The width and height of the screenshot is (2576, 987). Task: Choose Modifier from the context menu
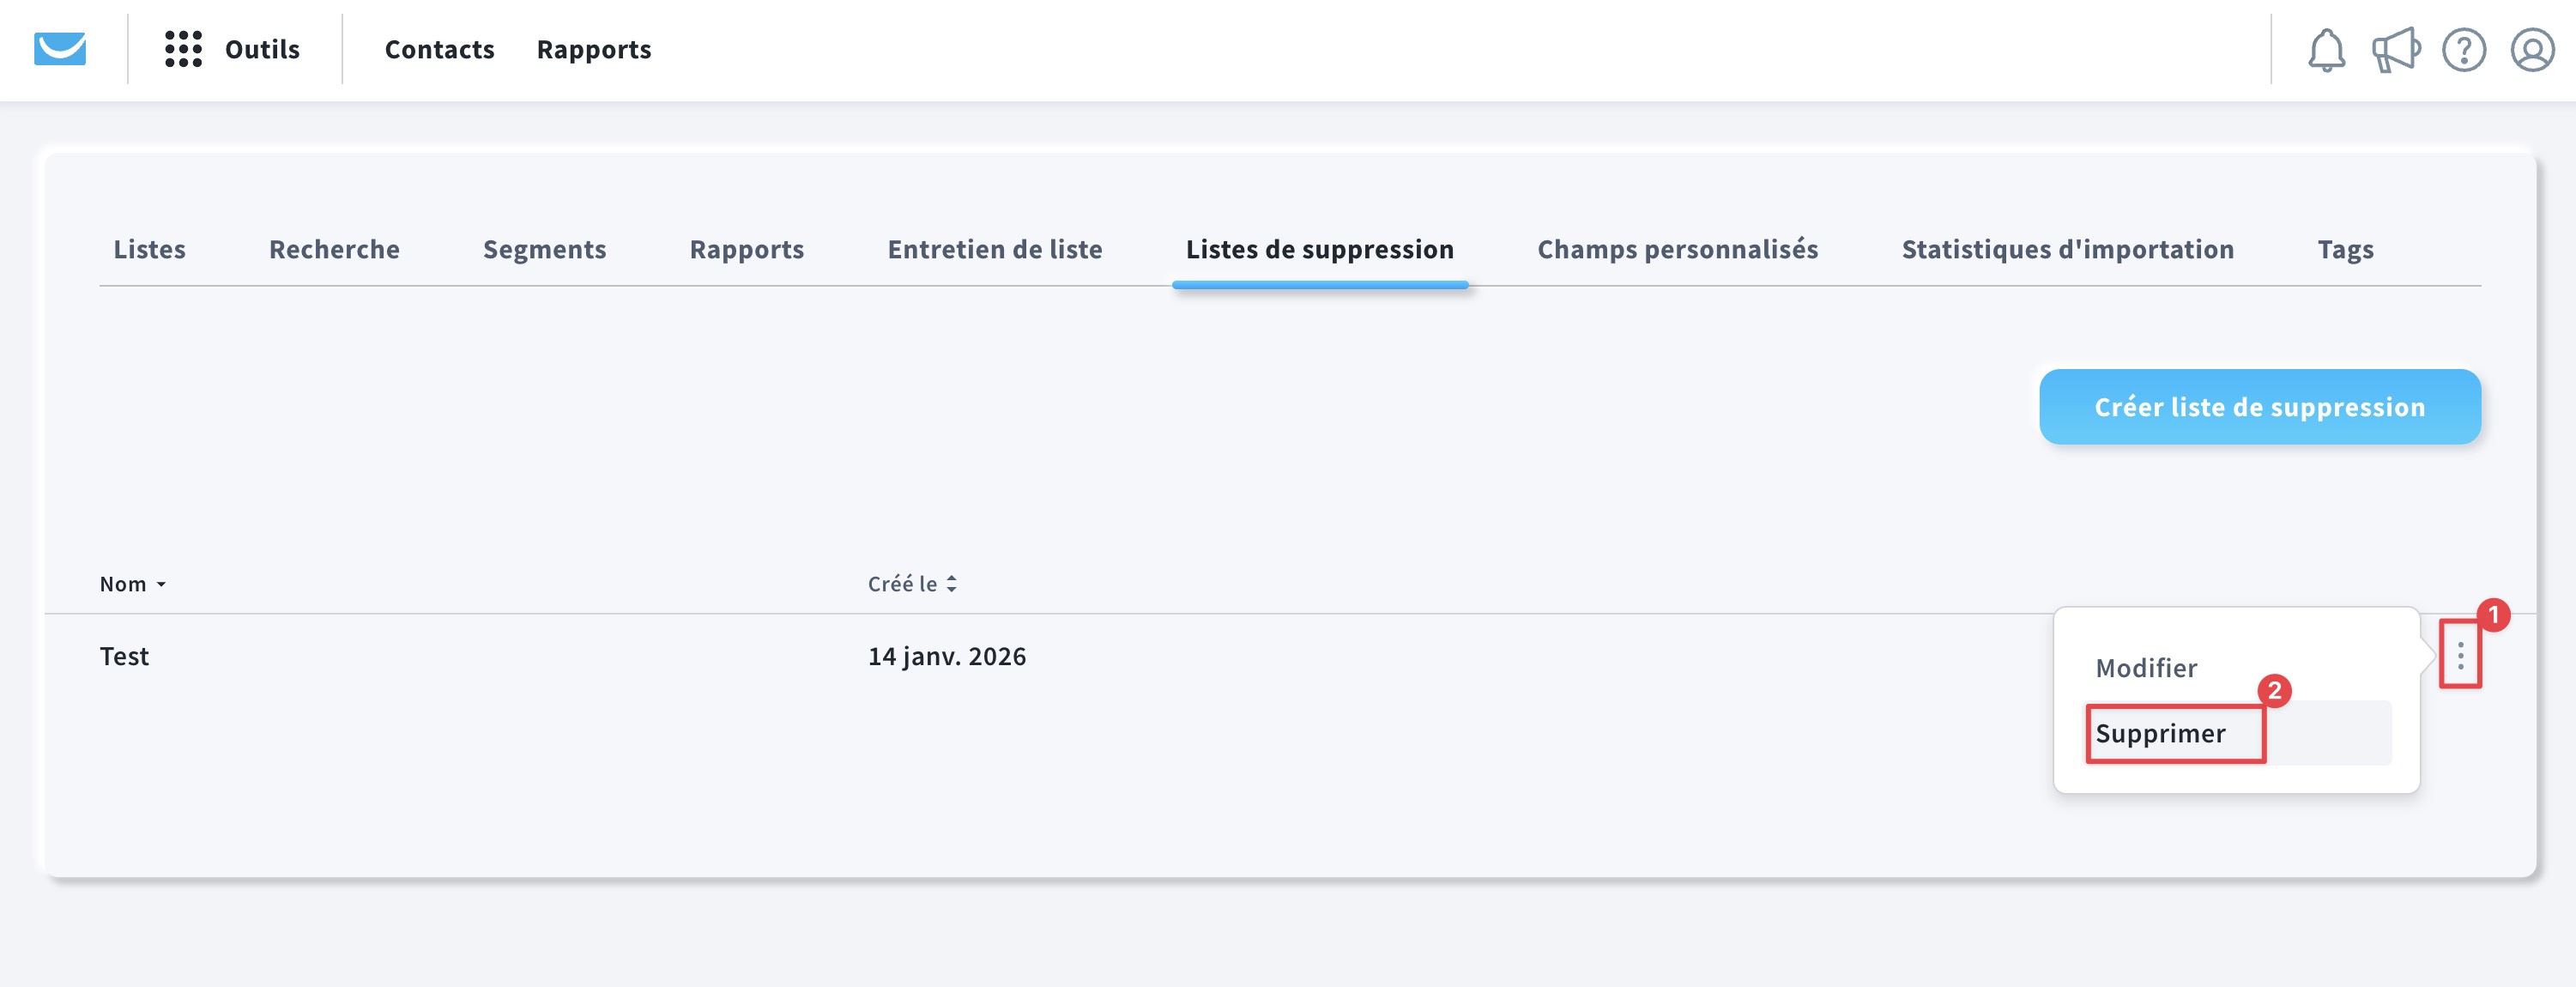pyautogui.click(x=2146, y=668)
